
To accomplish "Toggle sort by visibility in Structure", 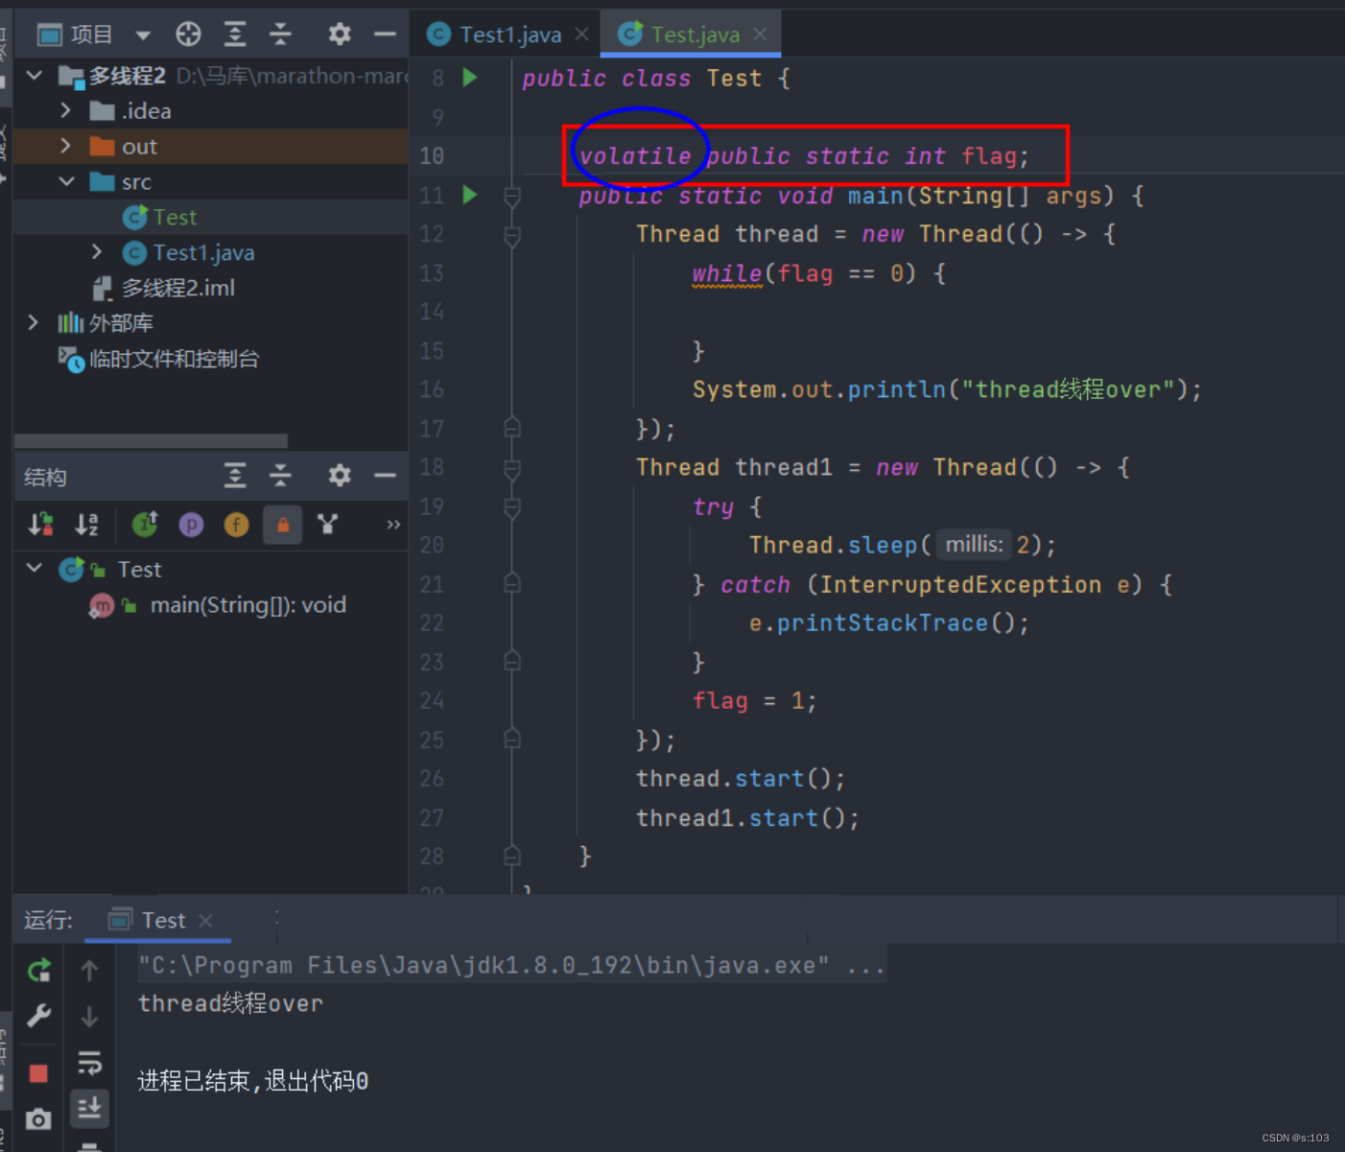I will [x=40, y=524].
